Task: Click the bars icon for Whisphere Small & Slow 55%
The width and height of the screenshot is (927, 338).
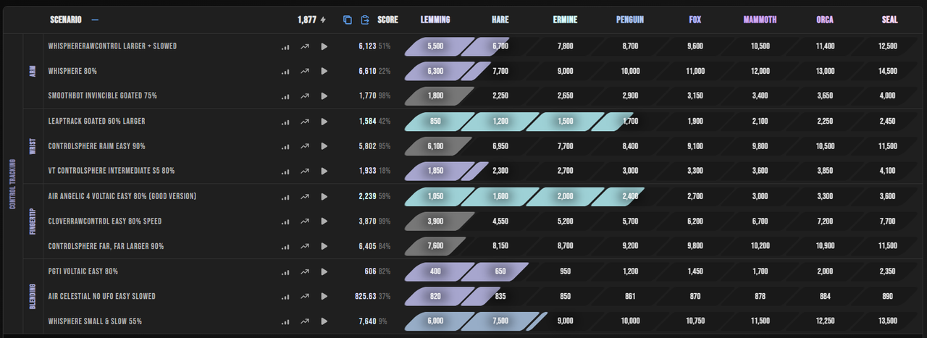Action: [285, 321]
